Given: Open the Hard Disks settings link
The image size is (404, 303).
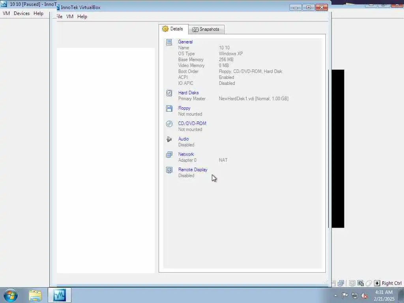Looking at the screenshot, I should tap(188, 93).
